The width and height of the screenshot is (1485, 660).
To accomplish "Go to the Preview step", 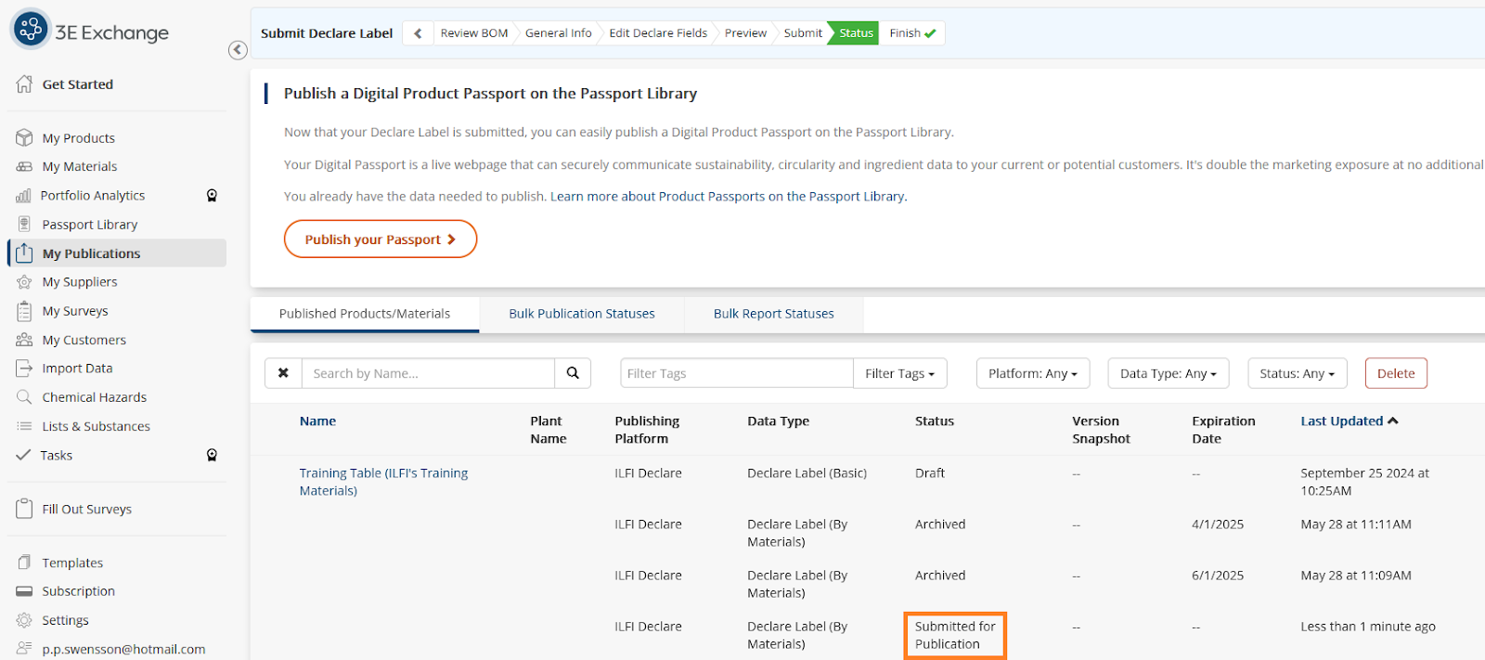I will pyautogui.click(x=745, y=33).
